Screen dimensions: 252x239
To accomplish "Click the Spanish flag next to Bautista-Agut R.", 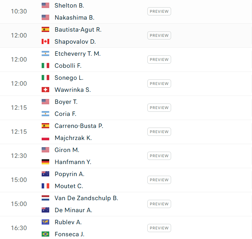I will pyautogui.click(x=45, y=30).
